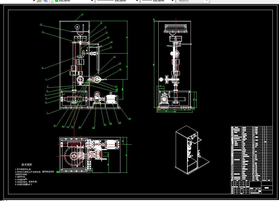Select part balloon number 31

68,127
